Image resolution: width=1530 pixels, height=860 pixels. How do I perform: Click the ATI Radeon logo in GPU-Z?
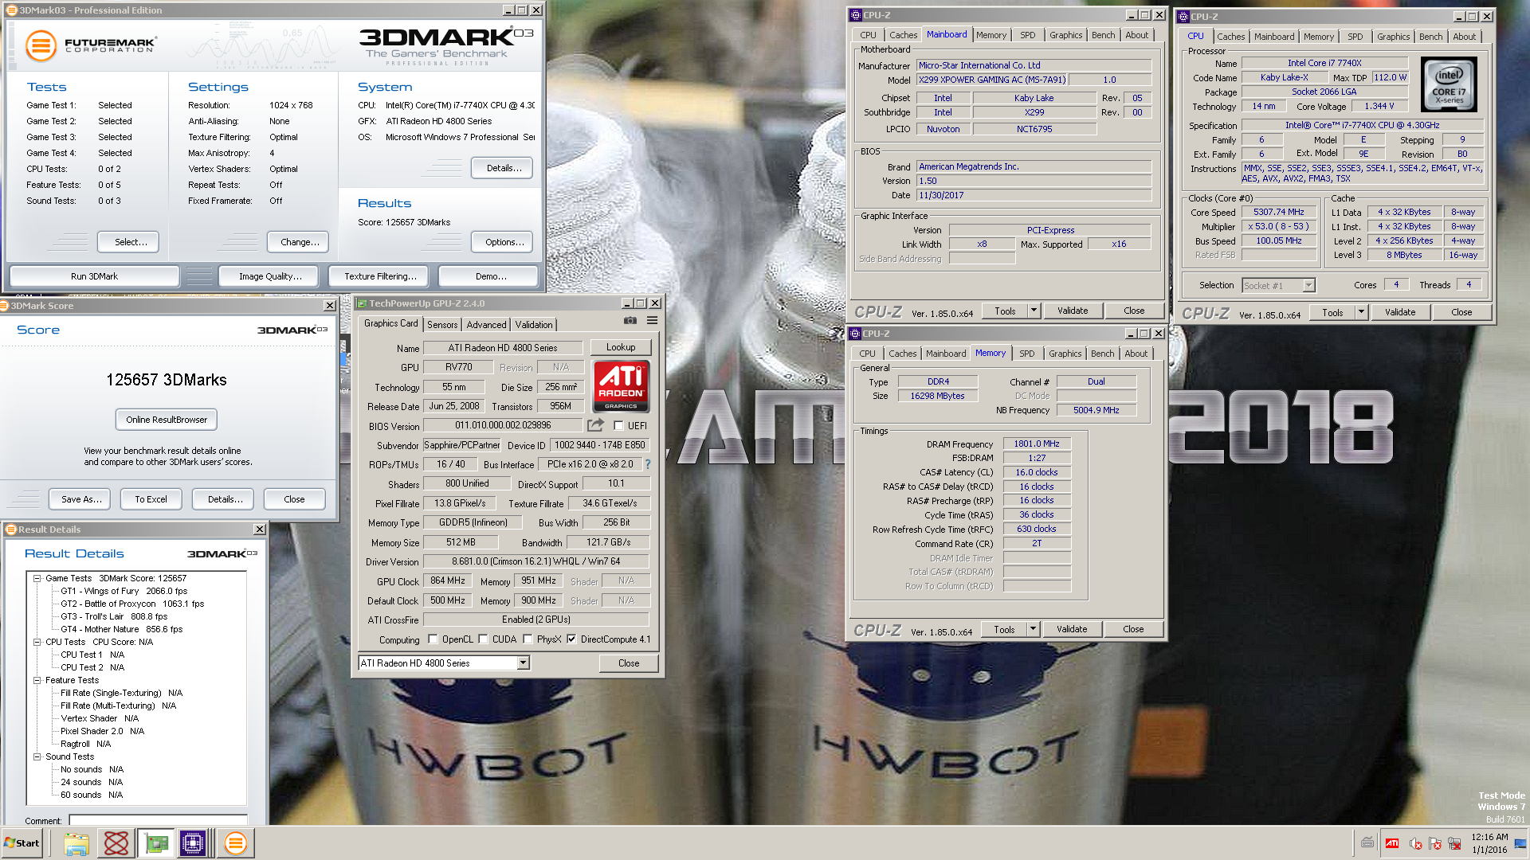pyautogui.click(x=621, y=386)
